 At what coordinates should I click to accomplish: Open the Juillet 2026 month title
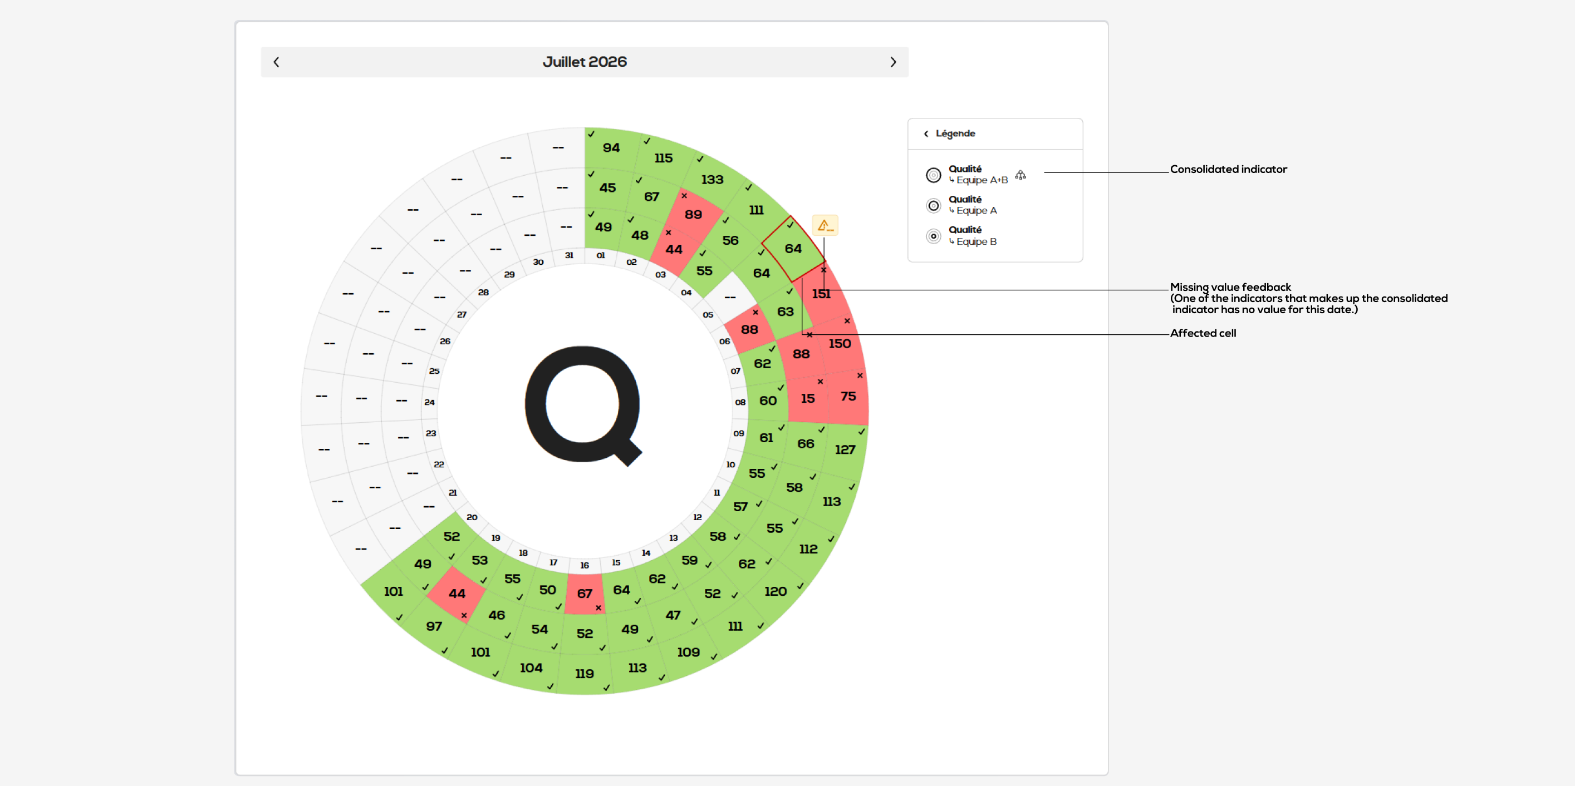pyautogui.click(x=585, y=62)
